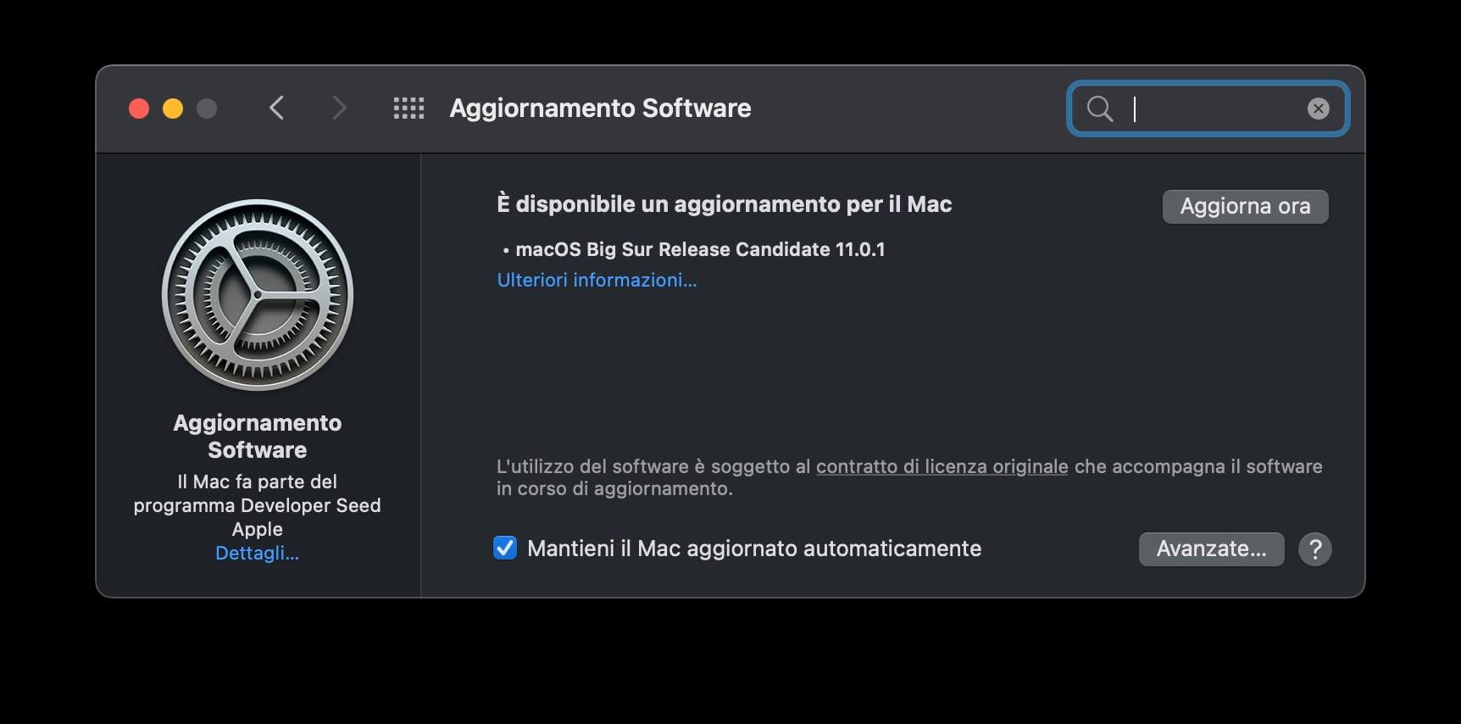
Task: Open the contratto di licenza originale link
Action: [942, 466]
